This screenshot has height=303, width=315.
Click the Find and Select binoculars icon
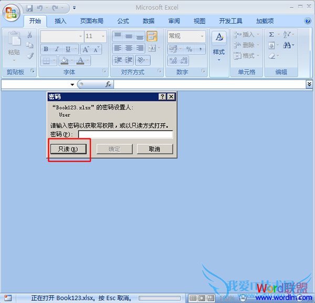coord(287,45)
